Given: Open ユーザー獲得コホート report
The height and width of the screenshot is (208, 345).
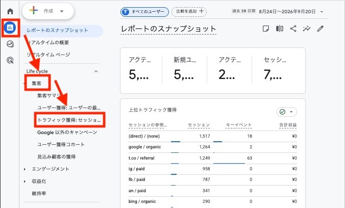Looking at the screenshot, I should (x=61, y=144).
